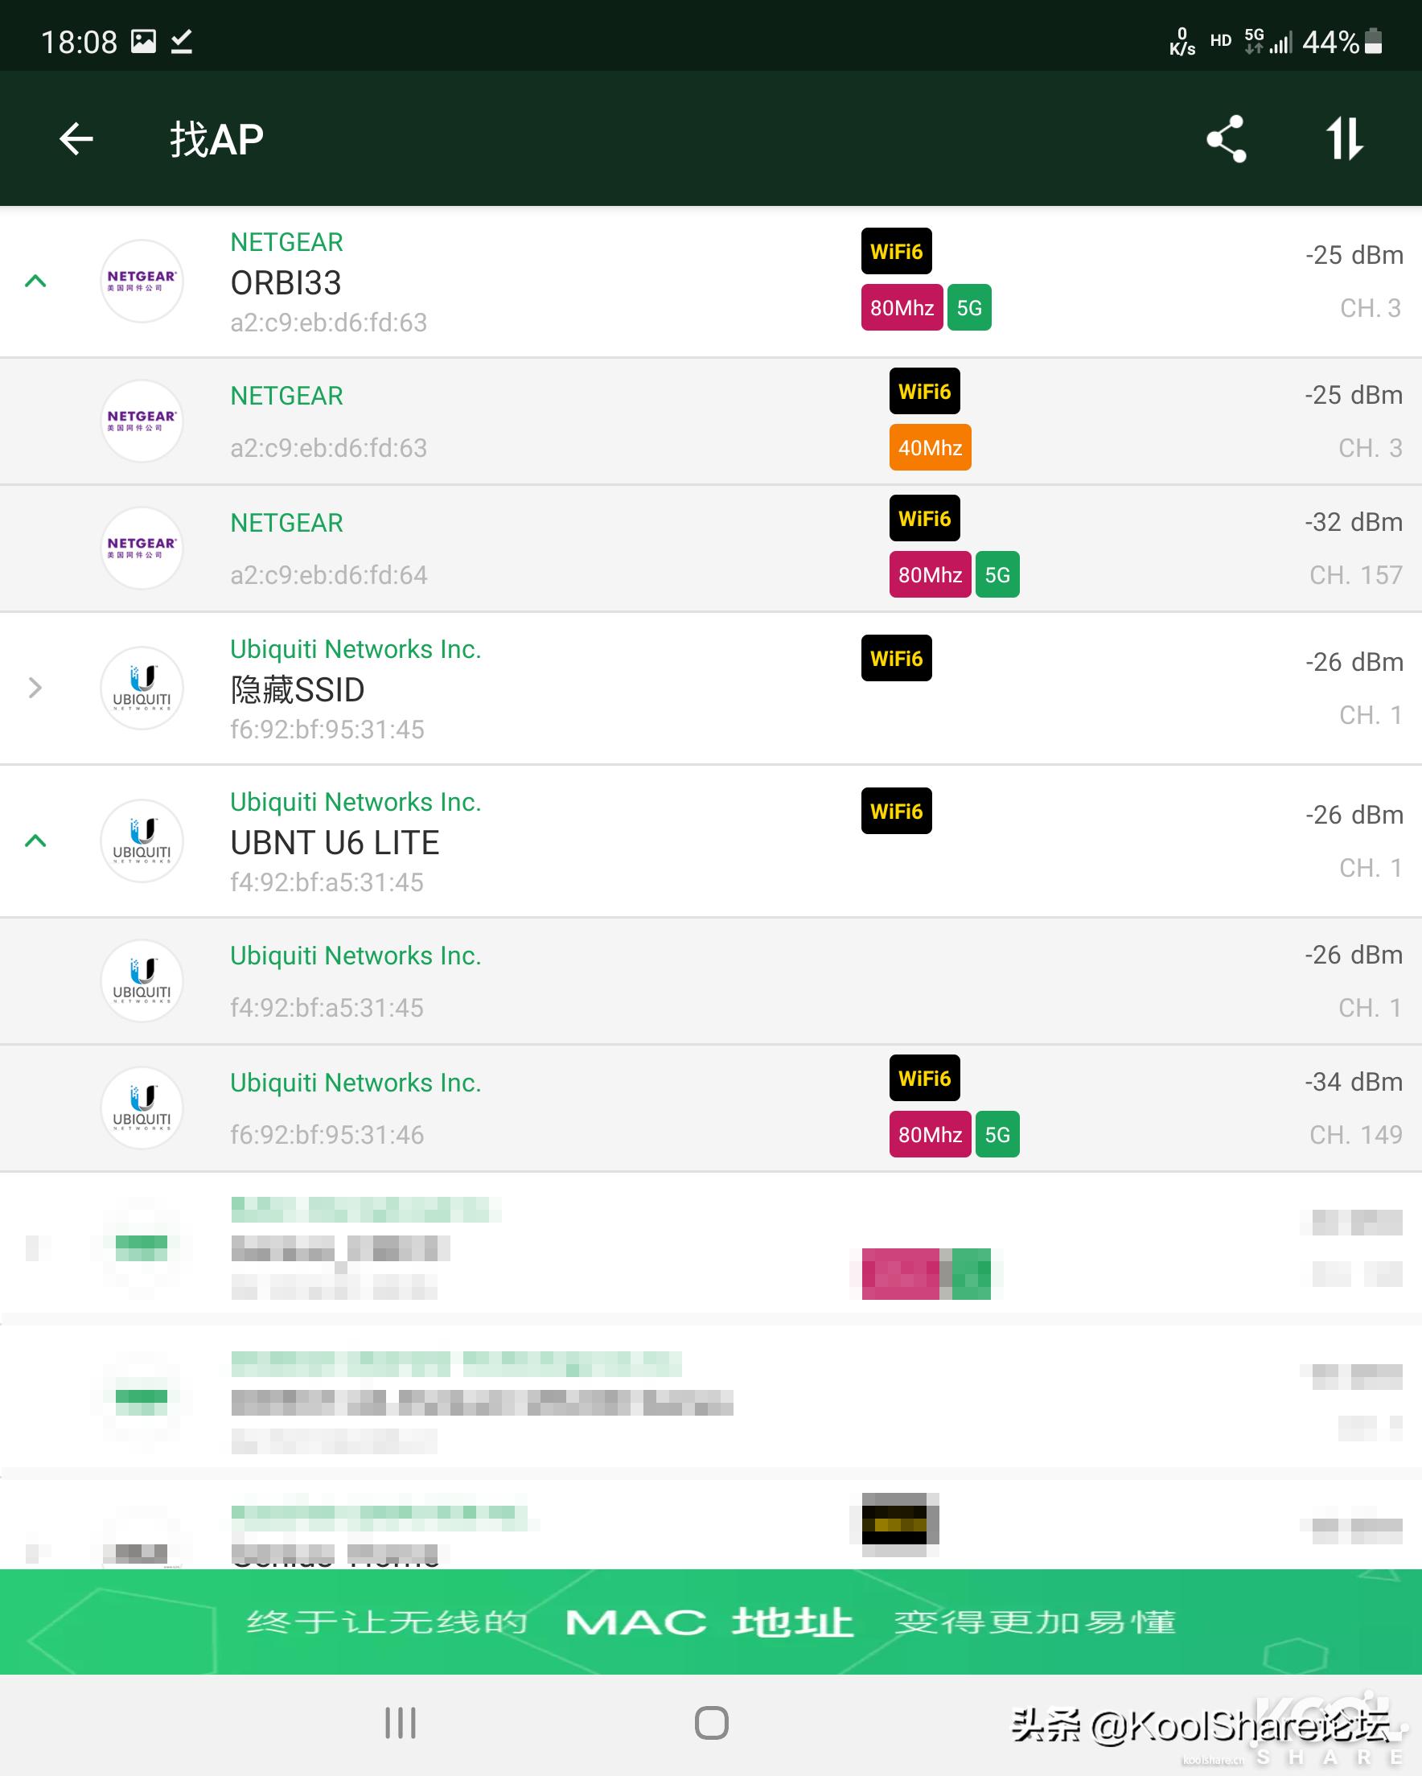
Task: Tap the CH. 149 channel label
Action: (1356, 1135)
